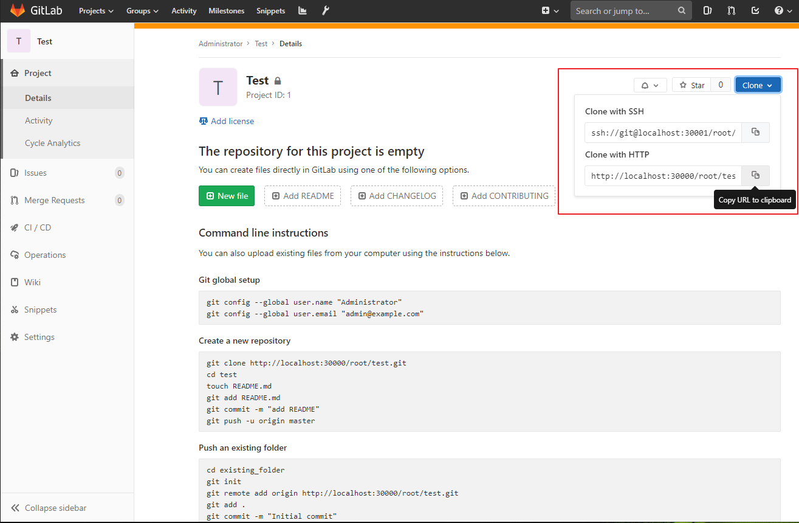Viewport: 799px width, 523px height.
Task: Open the Groups dropdown menu
Action: point(142,11)
